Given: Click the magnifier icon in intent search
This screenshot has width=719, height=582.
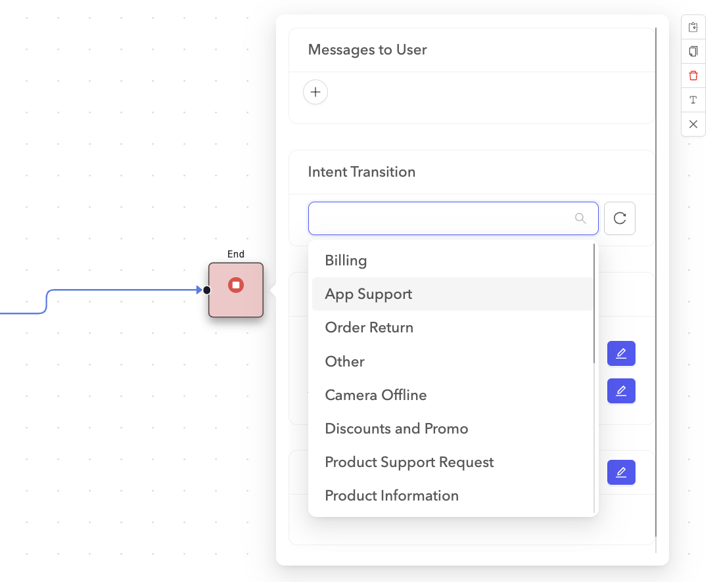Looking at the screenshot, I should coord(580,218).
